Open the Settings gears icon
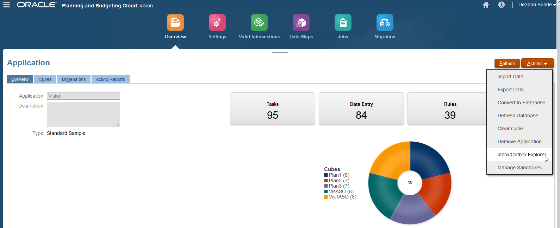This screenshot has width=560, height=228. click(x=217, y=22)
